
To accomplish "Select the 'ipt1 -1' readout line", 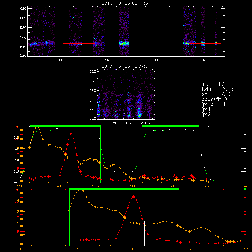I will [x=212, y=109].
